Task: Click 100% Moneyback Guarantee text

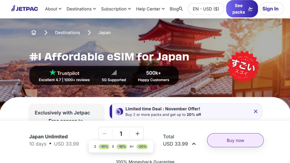Action: 145,161
